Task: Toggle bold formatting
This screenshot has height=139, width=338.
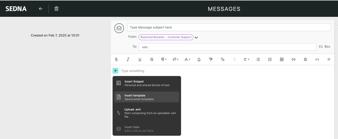Action: point(116,59)
